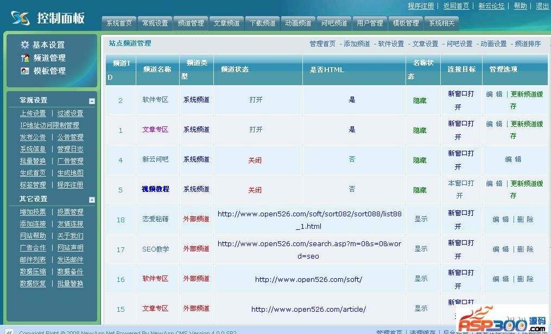
Task: Click the 帮助 link in the header
Action: pos(520,5)
